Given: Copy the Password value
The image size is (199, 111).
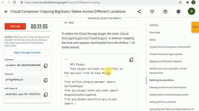Looking at the screenshot, I should pyautogui.click(x=46, y=80).
